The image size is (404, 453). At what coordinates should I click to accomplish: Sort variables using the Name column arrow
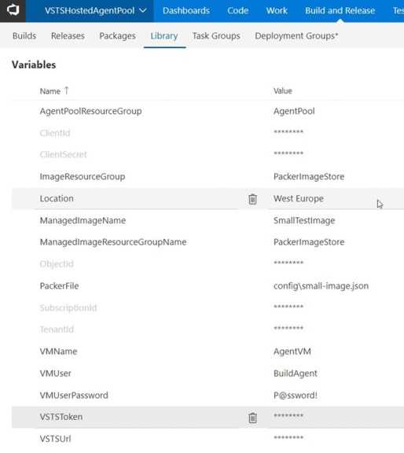point(67,90)
